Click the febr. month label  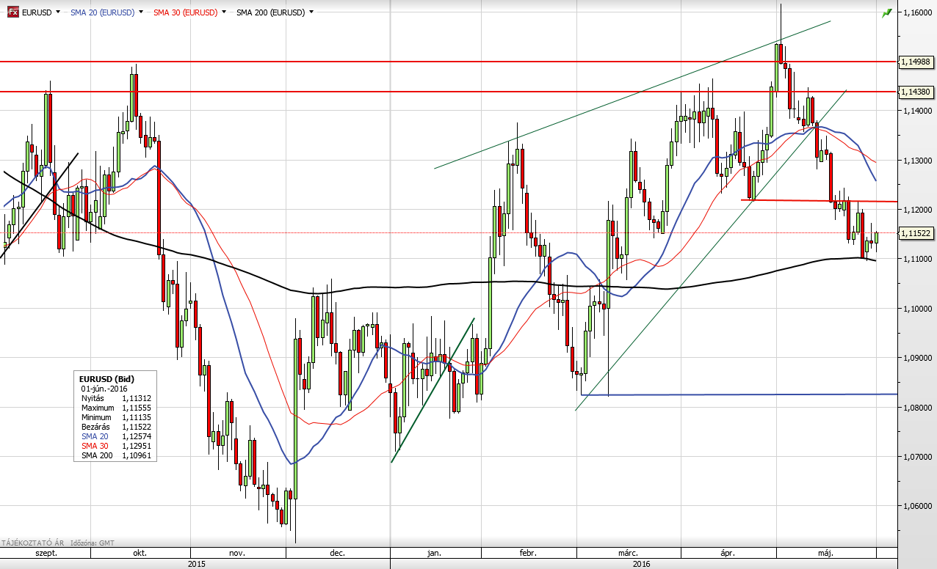[x=527, y=554]
